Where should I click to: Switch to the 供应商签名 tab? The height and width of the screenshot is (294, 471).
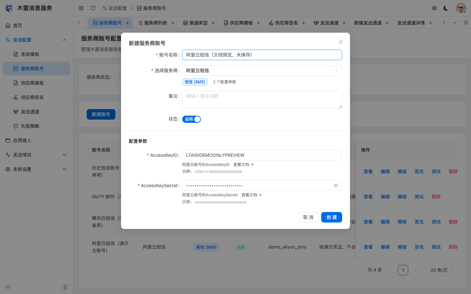click(x=287, y=23)
